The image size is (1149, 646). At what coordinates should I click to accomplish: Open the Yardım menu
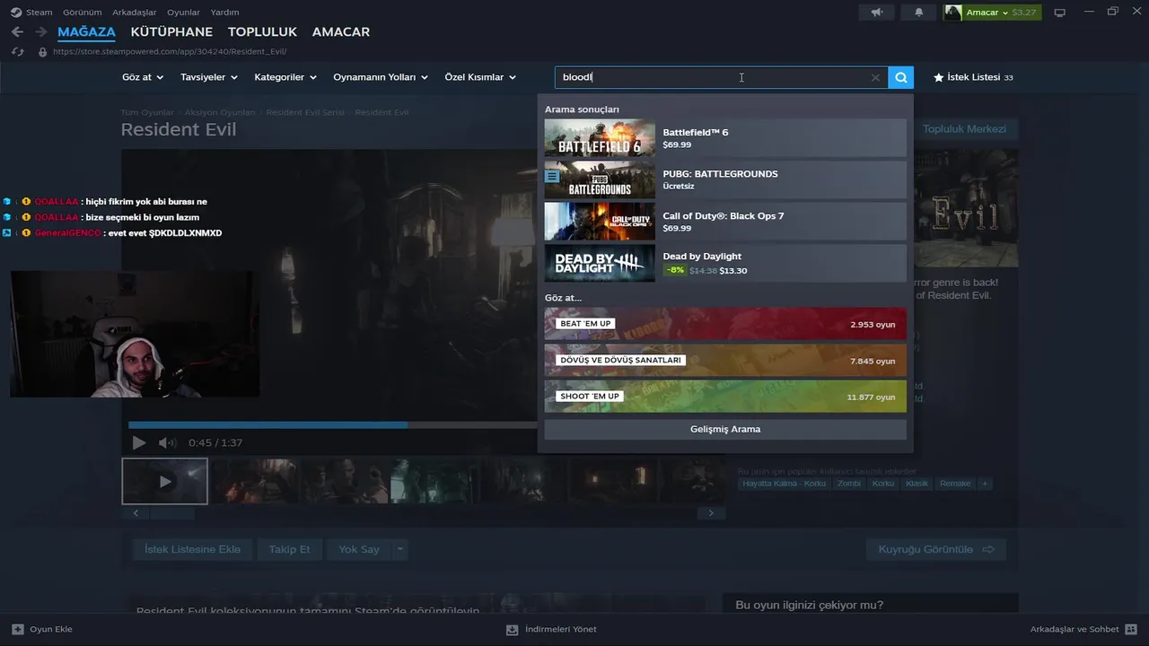tap(224, 13)
